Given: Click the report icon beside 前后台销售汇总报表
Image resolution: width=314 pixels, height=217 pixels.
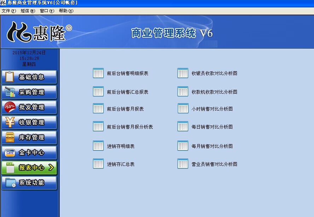Looking at the screenshot, I should click(98, 91).
